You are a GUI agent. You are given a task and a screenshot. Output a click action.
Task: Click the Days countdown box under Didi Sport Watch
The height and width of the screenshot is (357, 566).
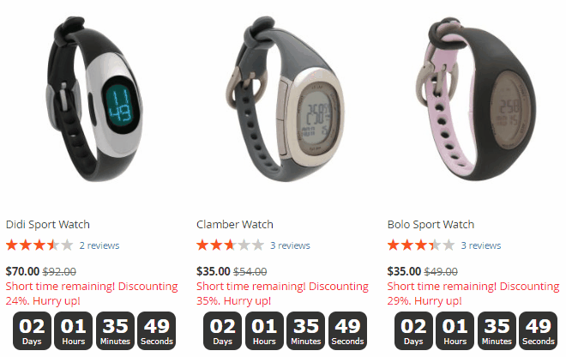click(32, 331)
